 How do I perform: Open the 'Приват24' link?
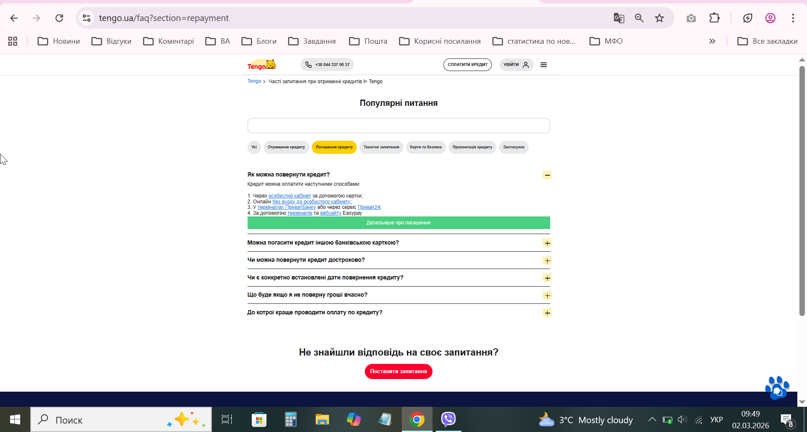(x=369, y=207)
